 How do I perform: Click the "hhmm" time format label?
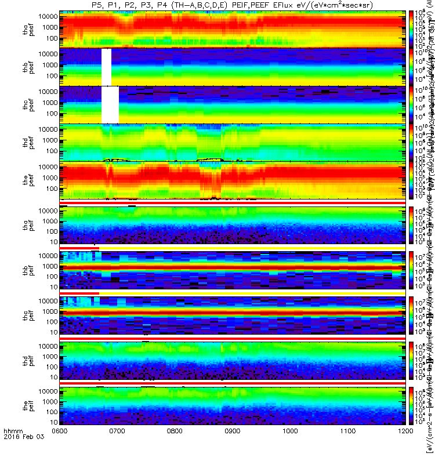click(13, 431)
